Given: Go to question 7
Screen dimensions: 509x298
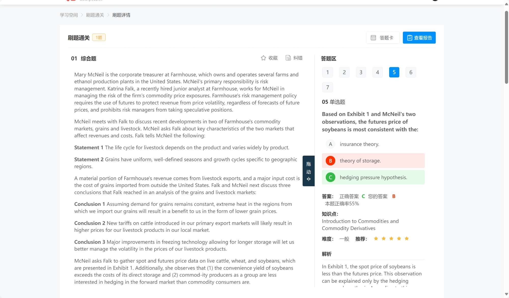Looking at the screenshot, I should (328, 87).
